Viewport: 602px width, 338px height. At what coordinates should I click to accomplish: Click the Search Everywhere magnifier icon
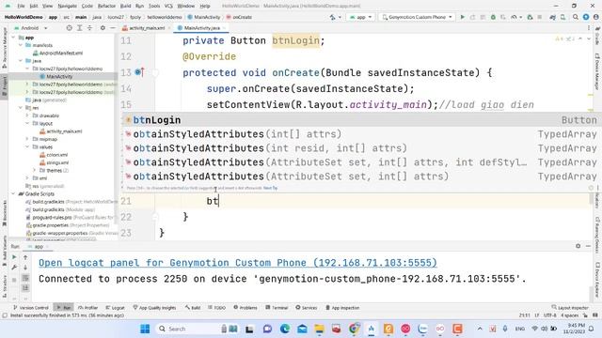[576, 17]
